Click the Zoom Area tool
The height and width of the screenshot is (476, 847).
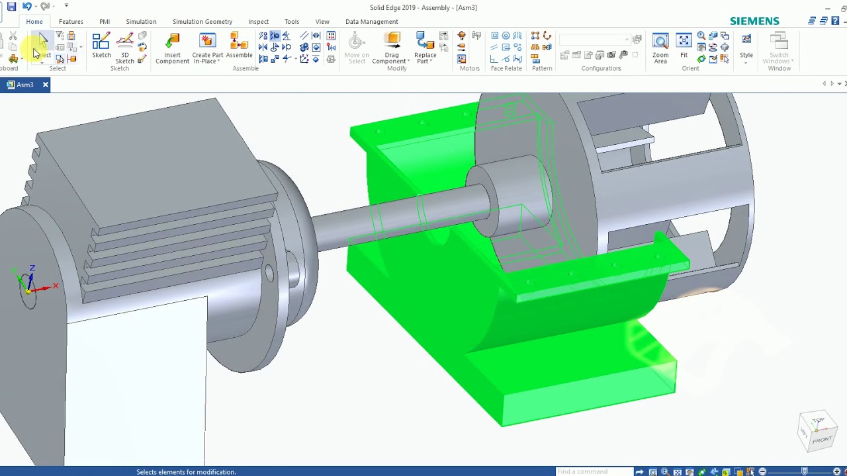coord(660,48)
